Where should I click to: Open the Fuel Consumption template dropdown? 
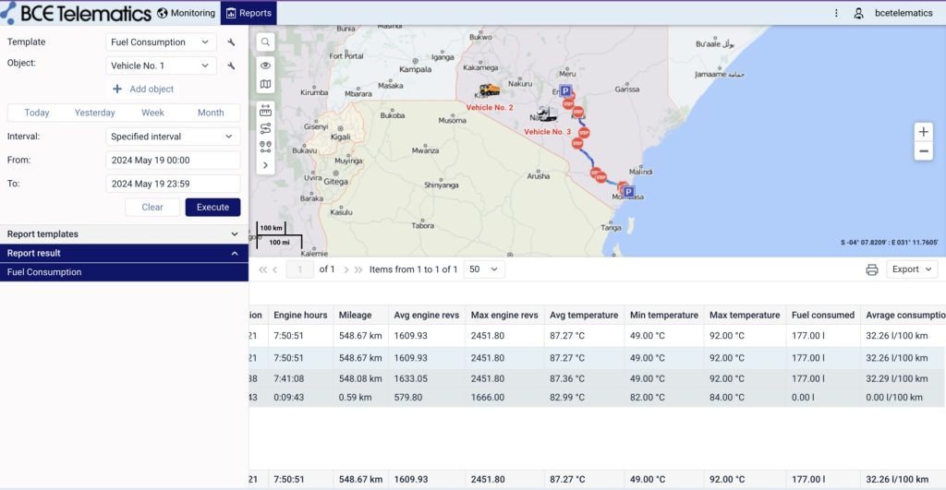[161, 42]
